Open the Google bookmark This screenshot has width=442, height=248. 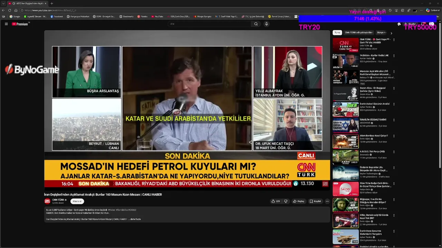[x=15, y=17]
